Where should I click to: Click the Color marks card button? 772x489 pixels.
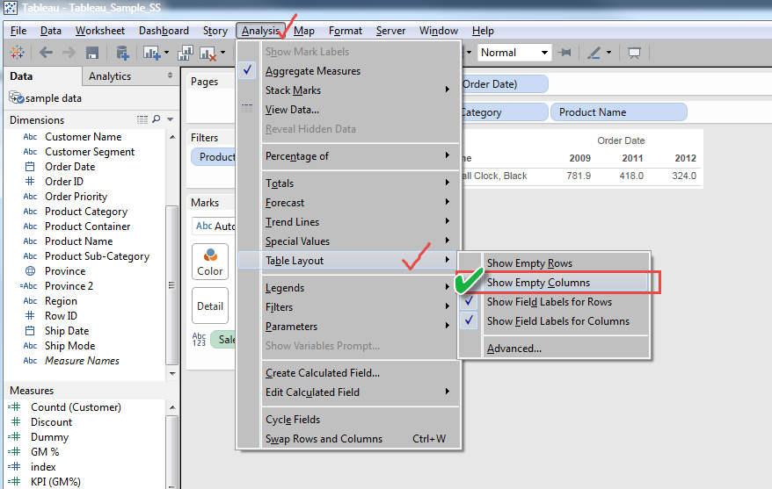coord(210,262)
